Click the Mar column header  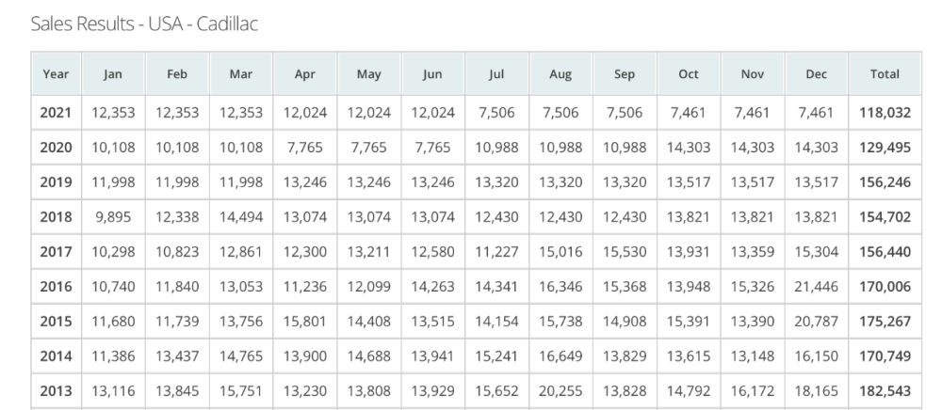242,73
